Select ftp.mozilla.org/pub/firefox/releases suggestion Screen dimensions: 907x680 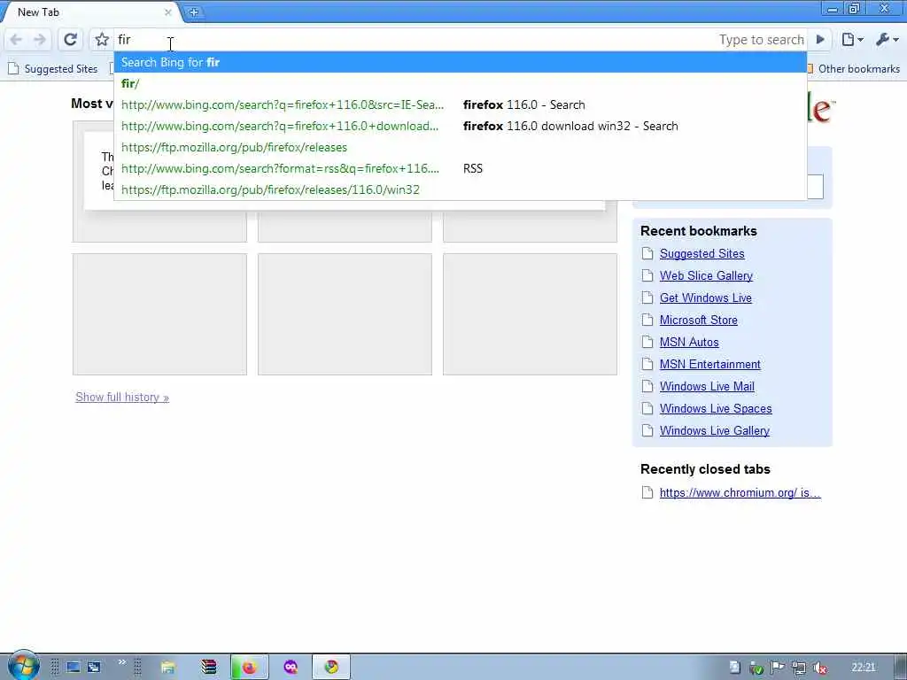coord(460,148)
